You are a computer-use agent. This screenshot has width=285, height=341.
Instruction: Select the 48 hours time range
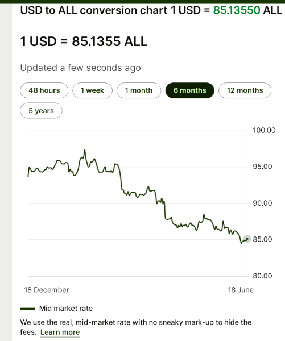(x=44, y=90)
